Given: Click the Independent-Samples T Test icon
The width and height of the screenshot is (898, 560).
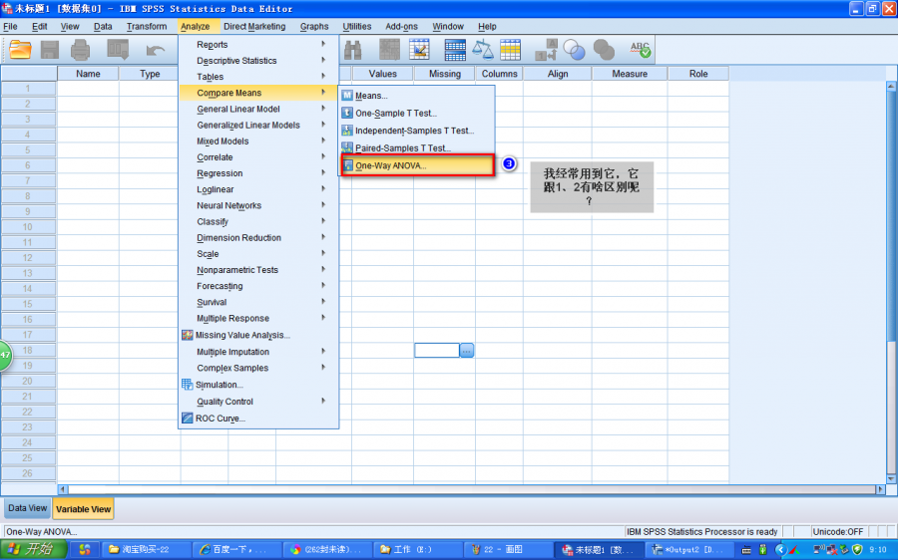Looking at the screenshot, I should pyautogui.click(x=347, y=131).
